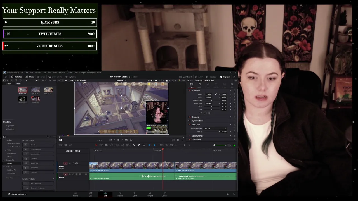Image resolution: width=358 pixels, height=201 pixels.
Task: Enable the Dynamic Zoom section
Action: (x=189, y=121)
